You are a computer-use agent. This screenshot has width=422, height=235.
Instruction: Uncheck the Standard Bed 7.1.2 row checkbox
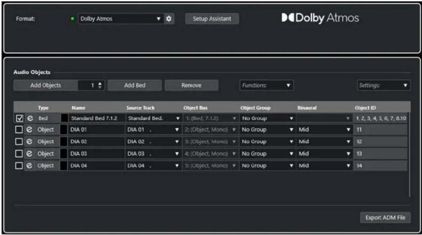click(x=20, y=118)
